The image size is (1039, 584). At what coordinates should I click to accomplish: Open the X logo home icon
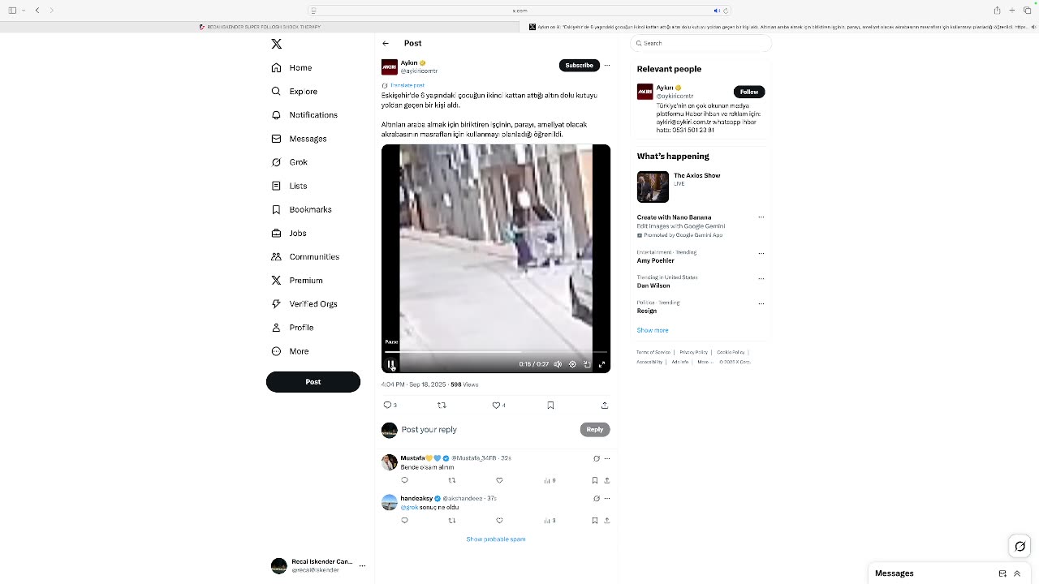click(x=277, y=44)
